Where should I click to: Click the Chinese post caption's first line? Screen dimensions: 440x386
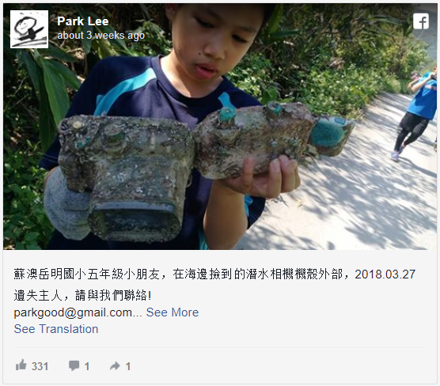214,274
